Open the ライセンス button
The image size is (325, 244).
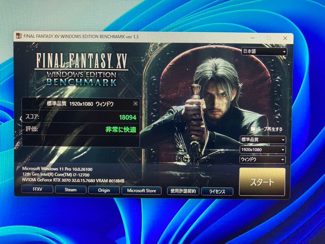(x=217, y=192)
